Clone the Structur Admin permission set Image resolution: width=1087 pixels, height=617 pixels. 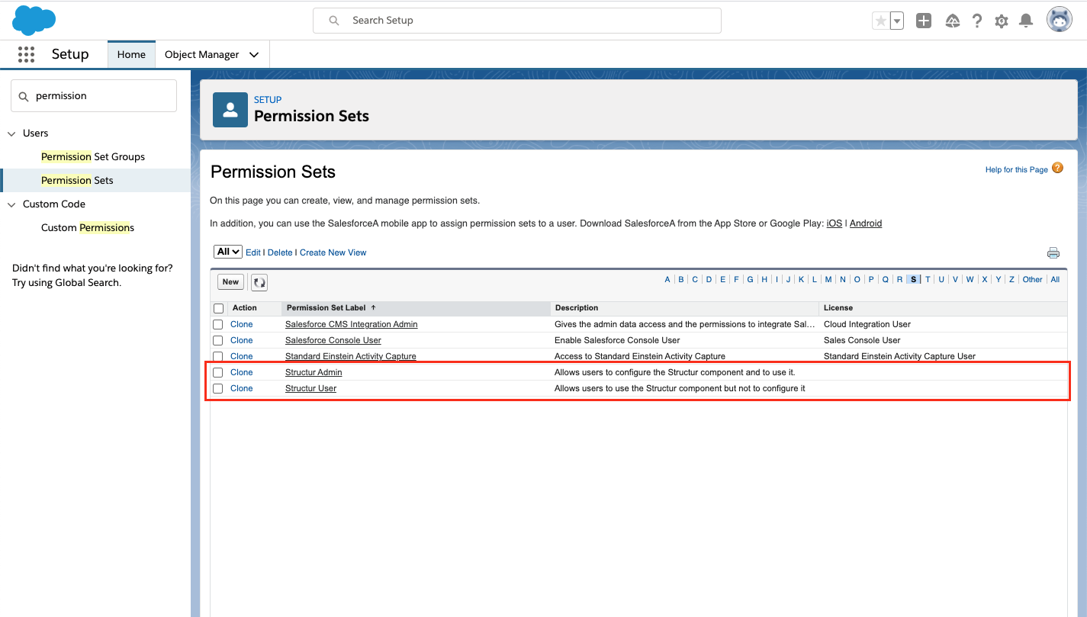pyautogui.click(x=241, y=373)
